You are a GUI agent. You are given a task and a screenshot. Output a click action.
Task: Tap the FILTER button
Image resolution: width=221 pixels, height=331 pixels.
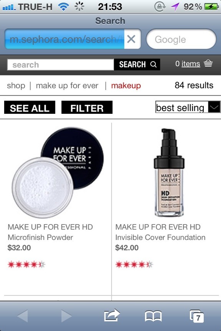click(87, 107)
